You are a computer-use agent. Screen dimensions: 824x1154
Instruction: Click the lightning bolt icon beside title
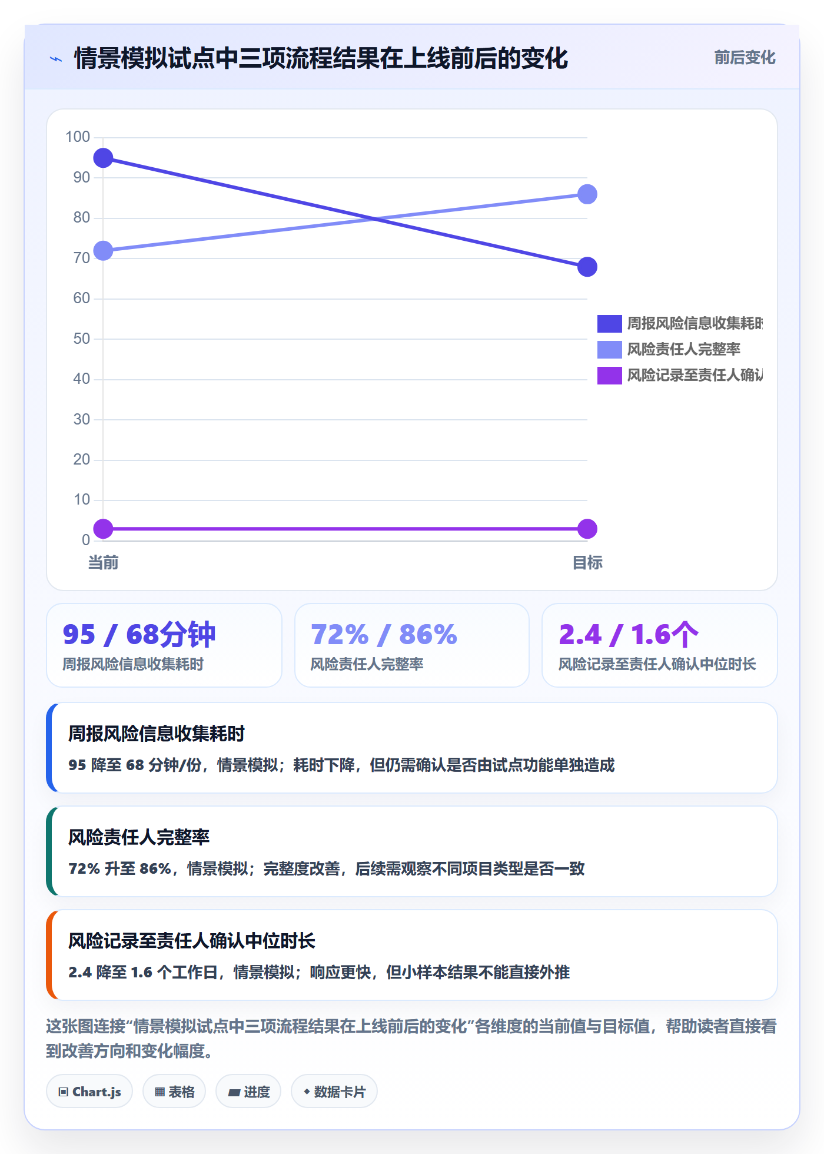56,59
